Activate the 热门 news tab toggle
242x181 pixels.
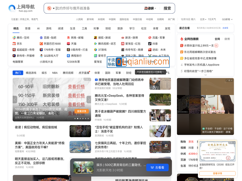click(18, 73)
